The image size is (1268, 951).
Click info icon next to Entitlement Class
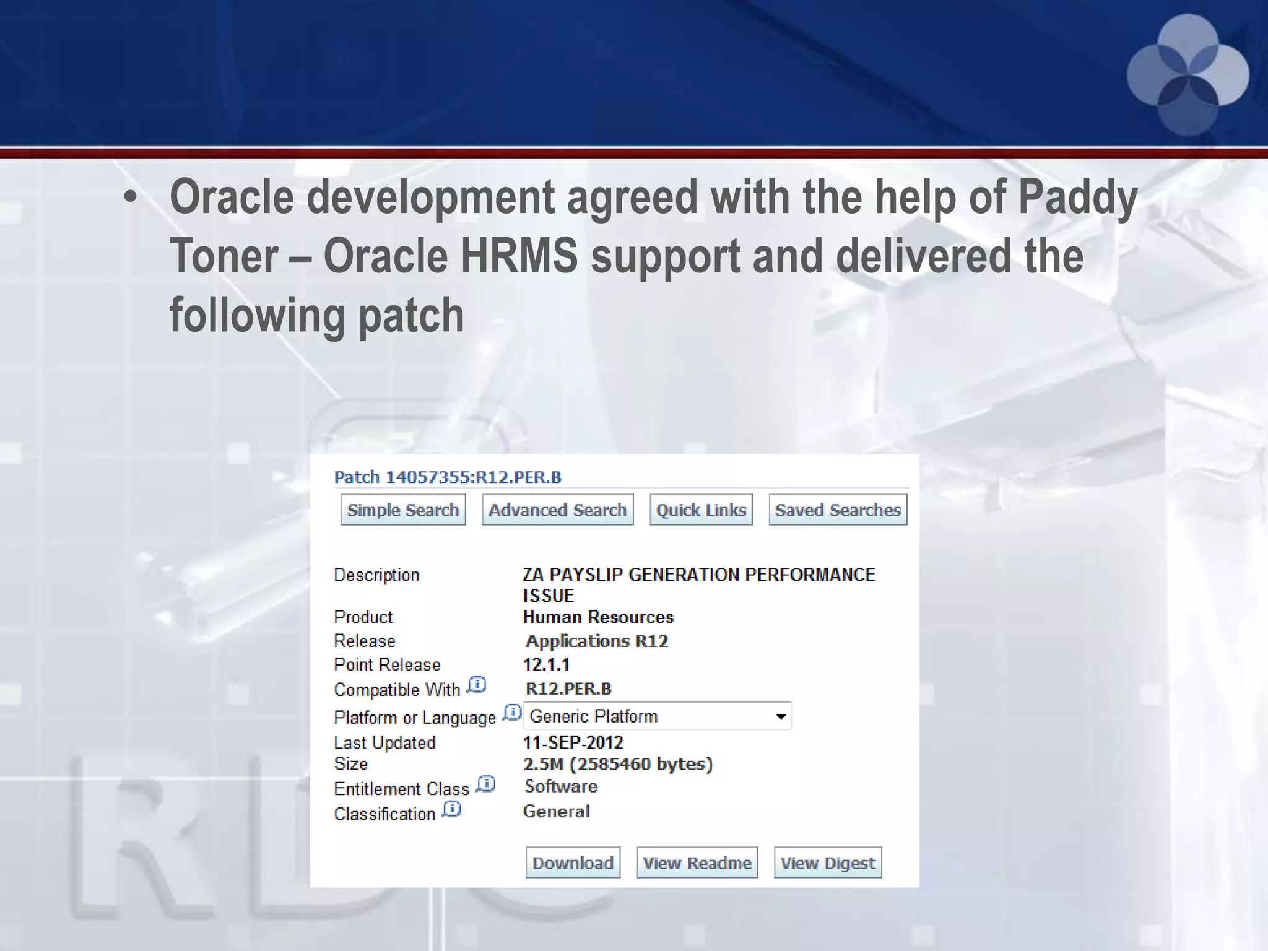coord(486,784)
